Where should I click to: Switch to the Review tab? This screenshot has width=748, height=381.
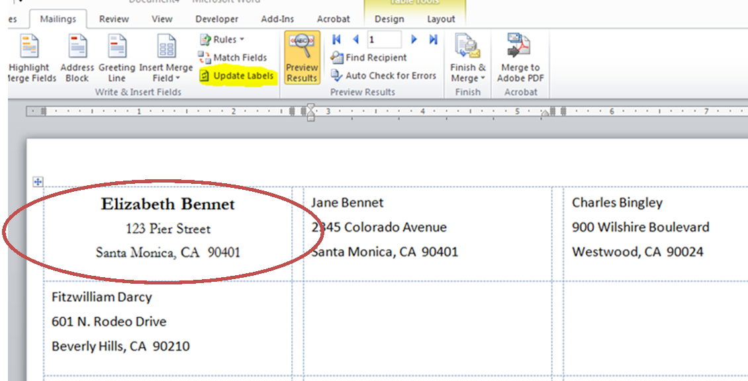(114, 19)
